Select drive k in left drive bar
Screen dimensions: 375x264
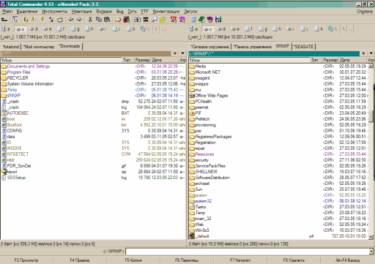[x=130, y=29]
